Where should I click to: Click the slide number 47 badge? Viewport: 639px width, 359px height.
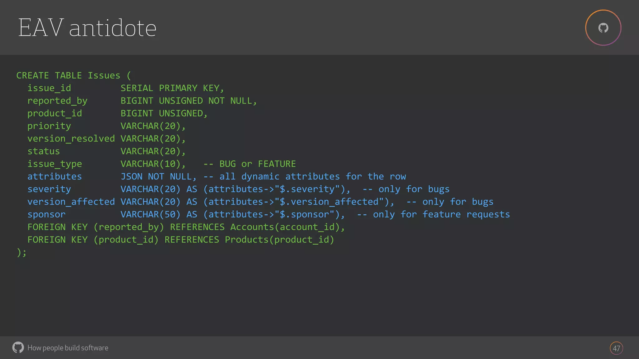pyautogui.click(x=616, y=348)
